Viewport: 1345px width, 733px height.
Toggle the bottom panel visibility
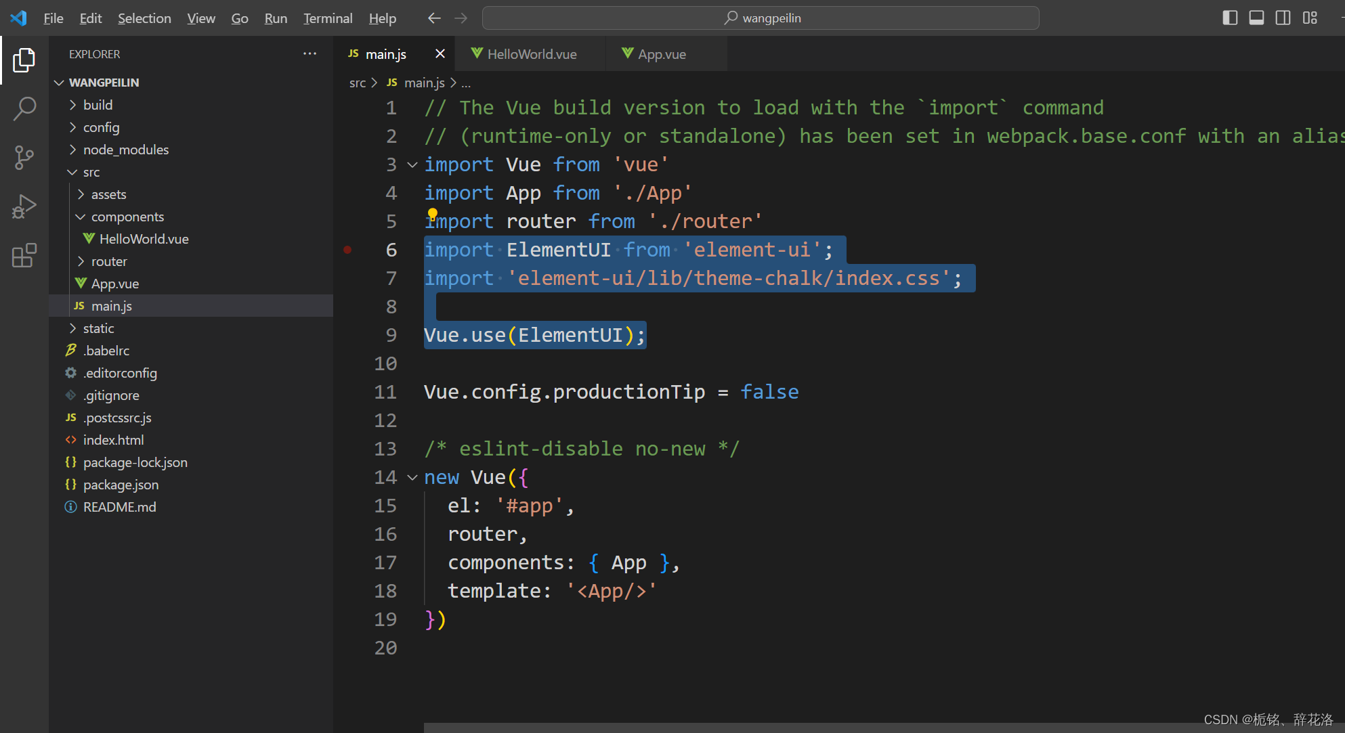(1256, 18)
